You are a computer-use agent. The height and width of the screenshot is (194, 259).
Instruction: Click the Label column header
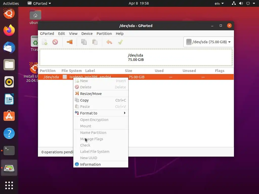point(90,71)
